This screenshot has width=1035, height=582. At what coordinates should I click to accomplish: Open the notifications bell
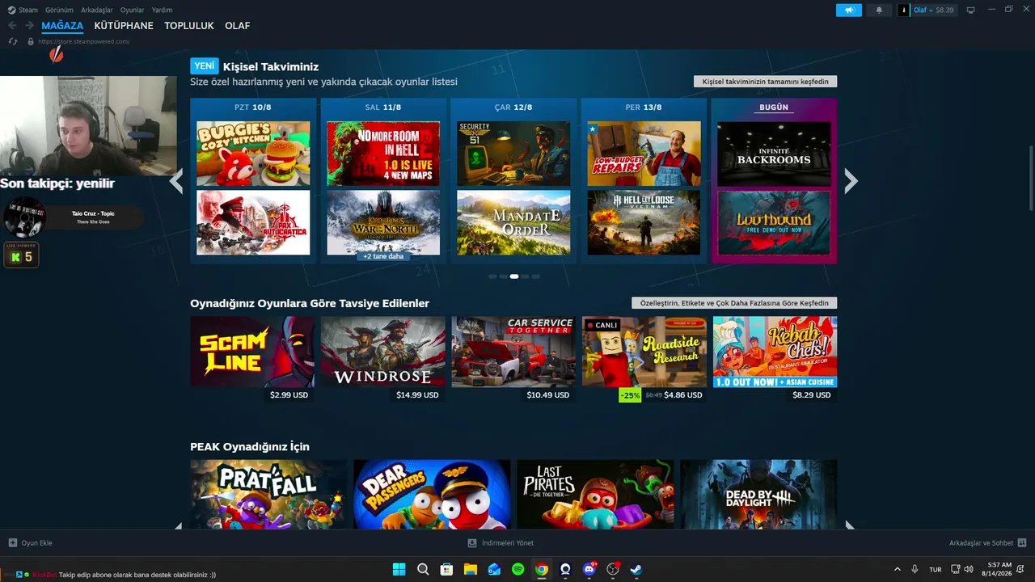(x=879, y=10)
